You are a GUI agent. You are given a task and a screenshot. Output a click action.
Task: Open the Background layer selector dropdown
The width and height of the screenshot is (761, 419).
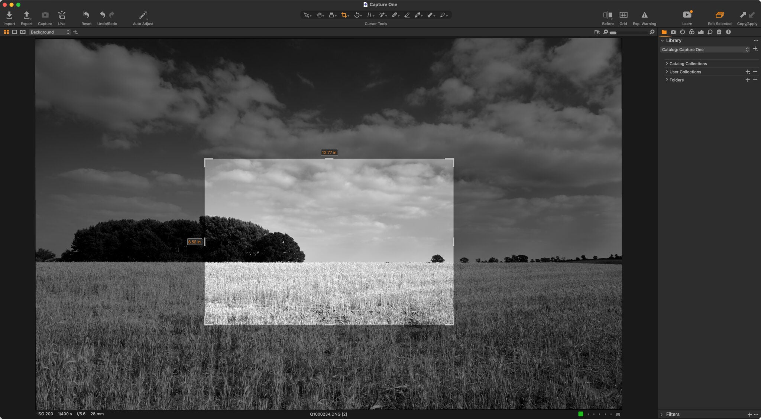(50, 32)
